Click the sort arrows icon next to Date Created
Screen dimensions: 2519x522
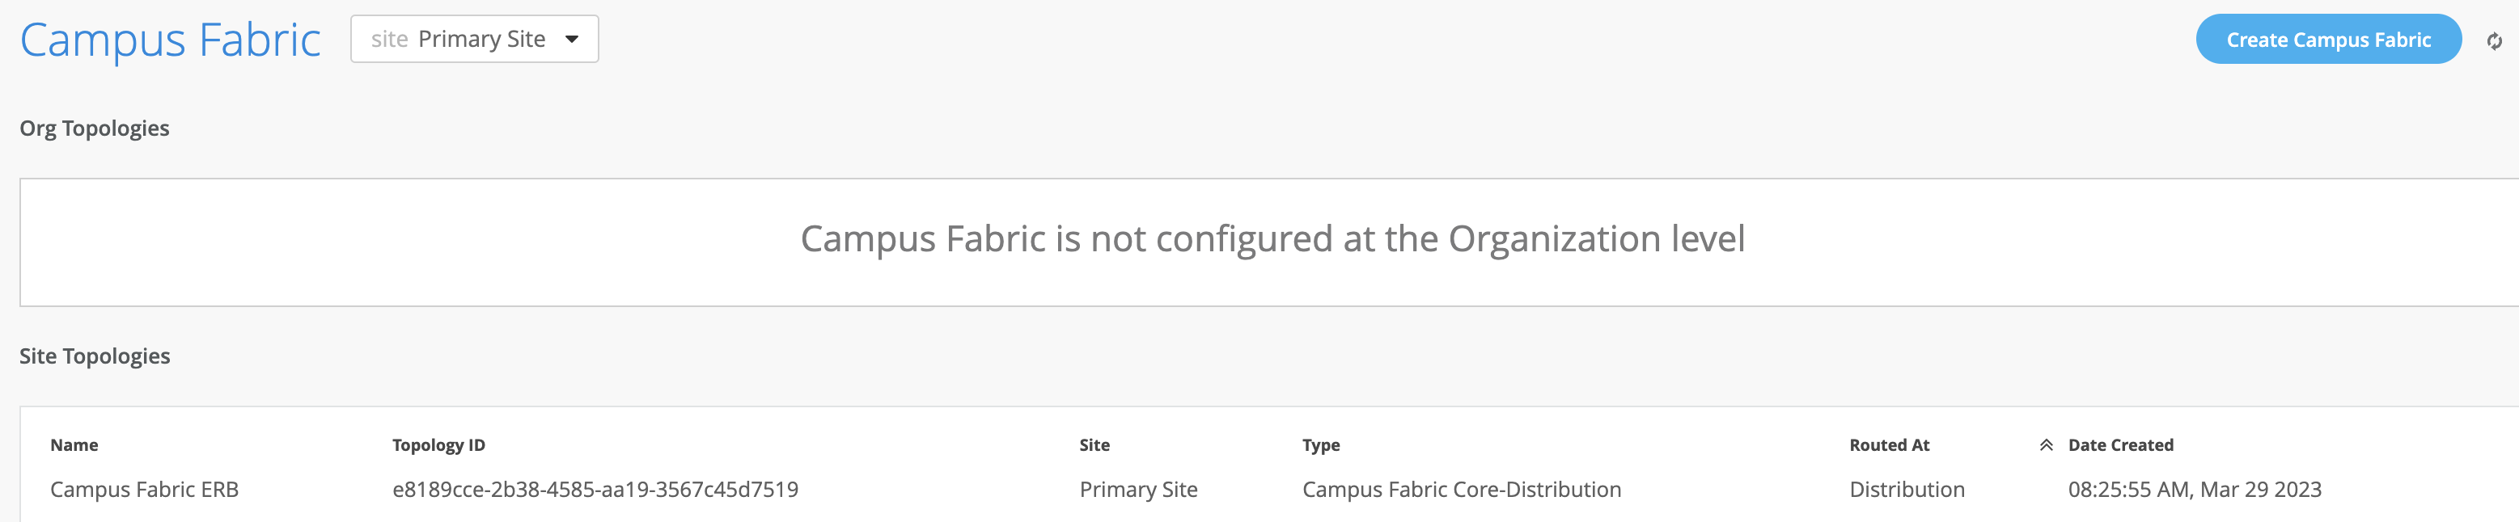click(2046, 446)
